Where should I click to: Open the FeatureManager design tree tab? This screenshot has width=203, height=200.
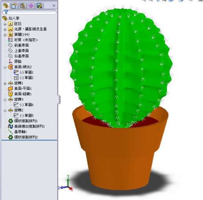[6, 6]
